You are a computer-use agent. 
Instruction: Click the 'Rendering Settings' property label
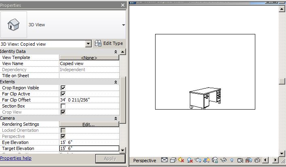(21, 124)
